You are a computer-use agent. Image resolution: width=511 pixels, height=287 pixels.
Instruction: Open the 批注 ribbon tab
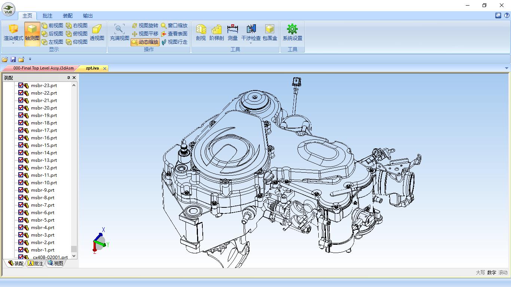pyautogui.click(x=48, y=16)
